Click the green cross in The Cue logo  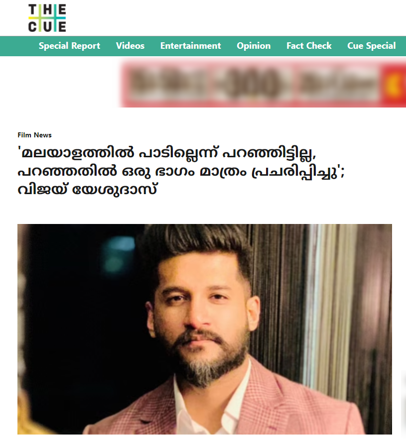(47, 18)
